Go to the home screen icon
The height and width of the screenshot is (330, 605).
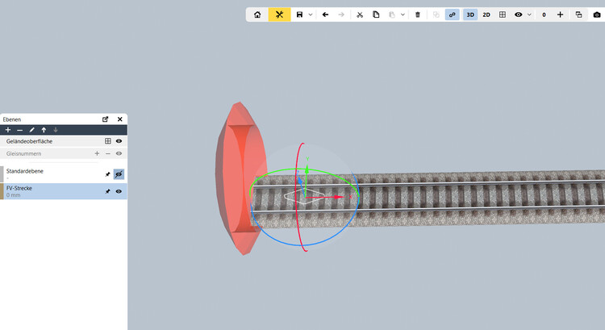pos(257,15)
